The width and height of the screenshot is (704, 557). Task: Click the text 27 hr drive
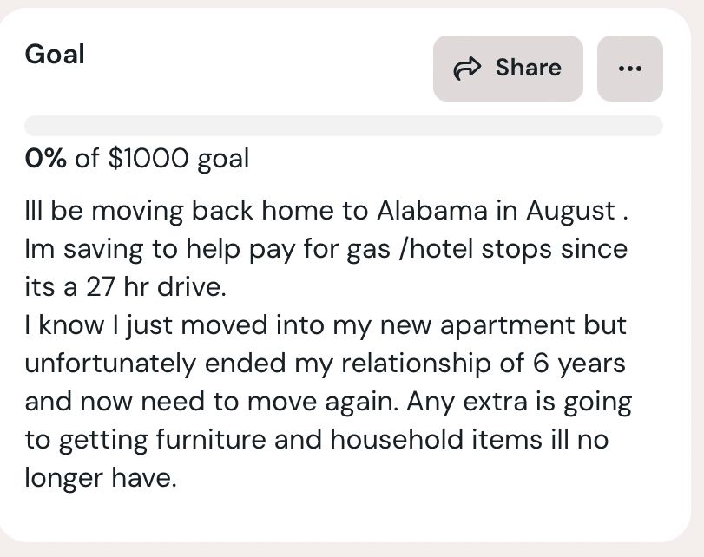coord(155,287)
